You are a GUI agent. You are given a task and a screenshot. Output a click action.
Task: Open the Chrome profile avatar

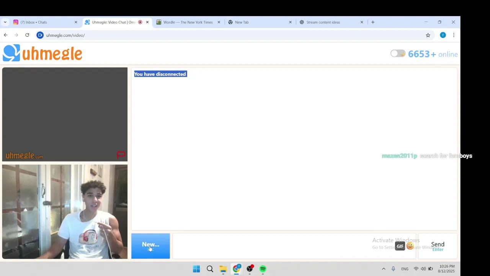pos(443,35)
